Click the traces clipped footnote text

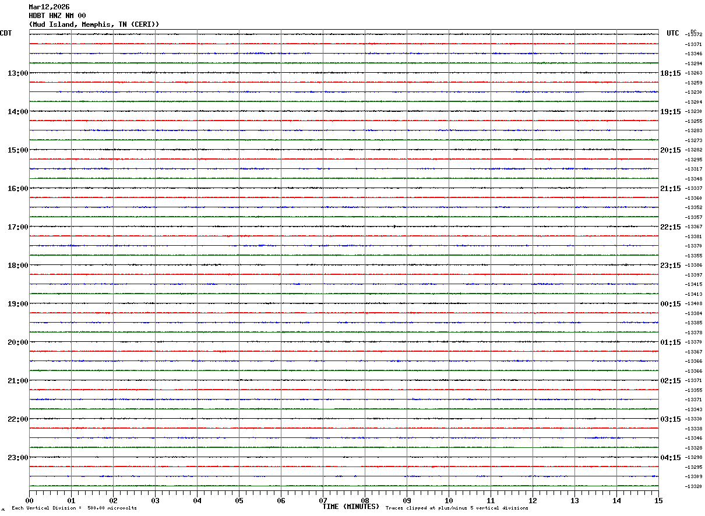(x=457, y=508)
